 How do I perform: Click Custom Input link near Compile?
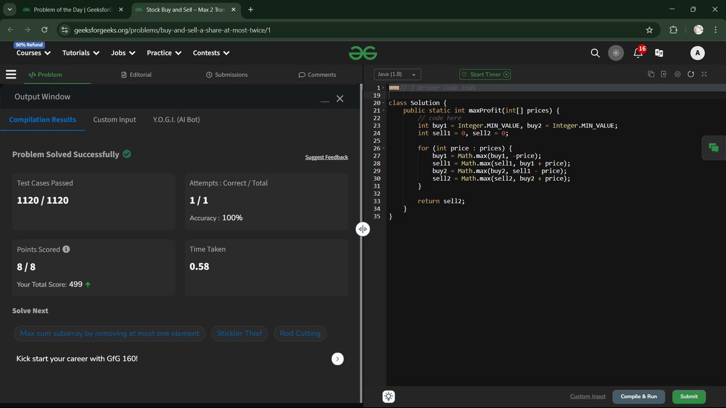pyautogui.click(x=587, y=397)
